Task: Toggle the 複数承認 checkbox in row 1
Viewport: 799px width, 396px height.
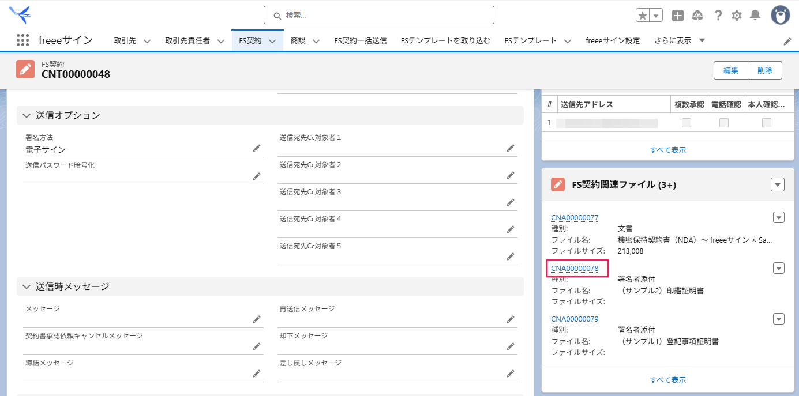Action: tap(687, 123)
